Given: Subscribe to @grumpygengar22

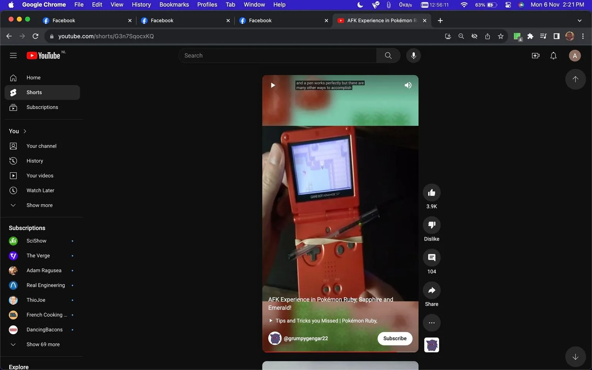Looking at the screenshot, I should 395,338.
